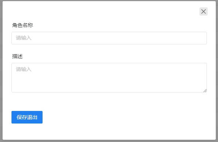
Task: Click the gray X square icon
Action: click(x=204, y=11)
